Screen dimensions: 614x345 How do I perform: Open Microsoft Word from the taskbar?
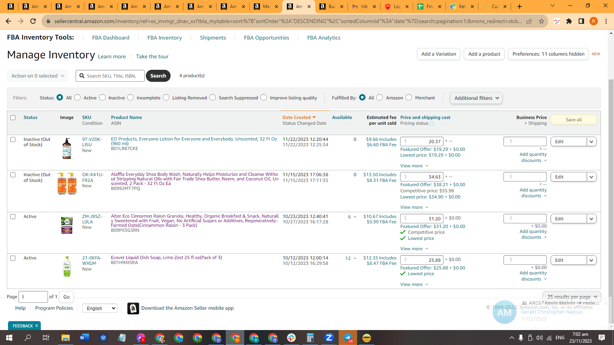(84, 338)
